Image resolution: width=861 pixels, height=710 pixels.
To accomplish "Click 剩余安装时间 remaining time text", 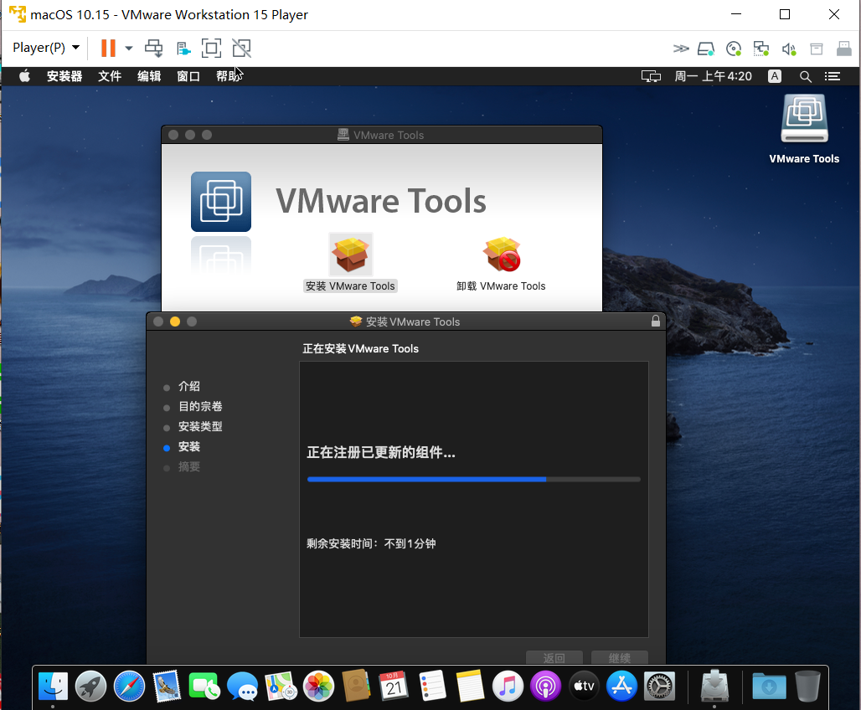I will click(371, 543).
